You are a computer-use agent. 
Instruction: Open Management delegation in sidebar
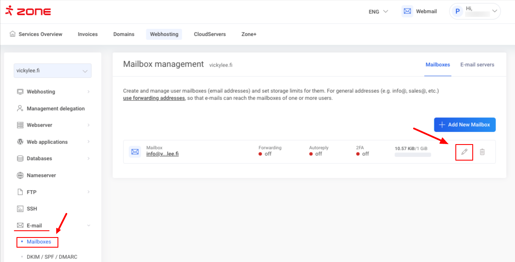click(55, 109)
